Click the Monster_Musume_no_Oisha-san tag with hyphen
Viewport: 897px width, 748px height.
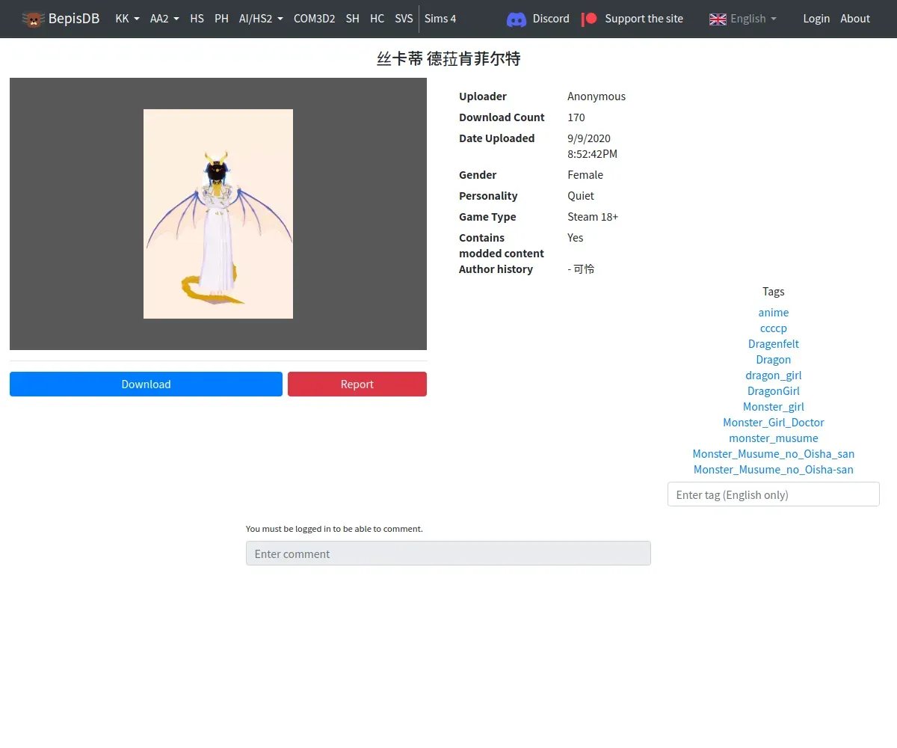pos(774,470)
